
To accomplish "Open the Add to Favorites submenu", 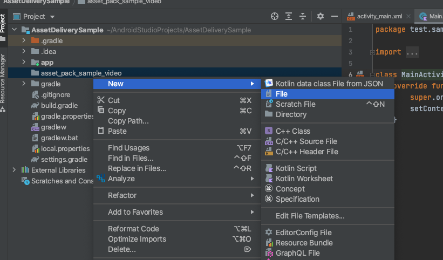I will click(x=177, y=212).
